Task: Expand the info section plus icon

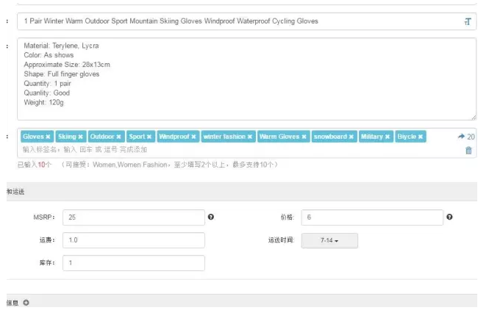Action: (x=26, y=303)
